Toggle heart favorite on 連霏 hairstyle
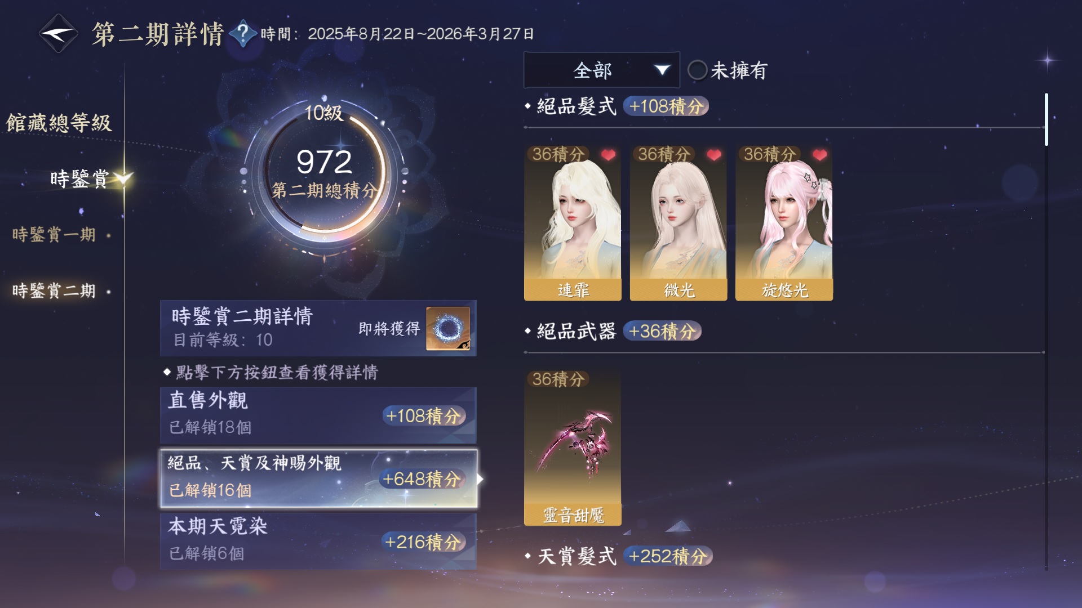The image size is (1082, 608). tap(608, 154)
